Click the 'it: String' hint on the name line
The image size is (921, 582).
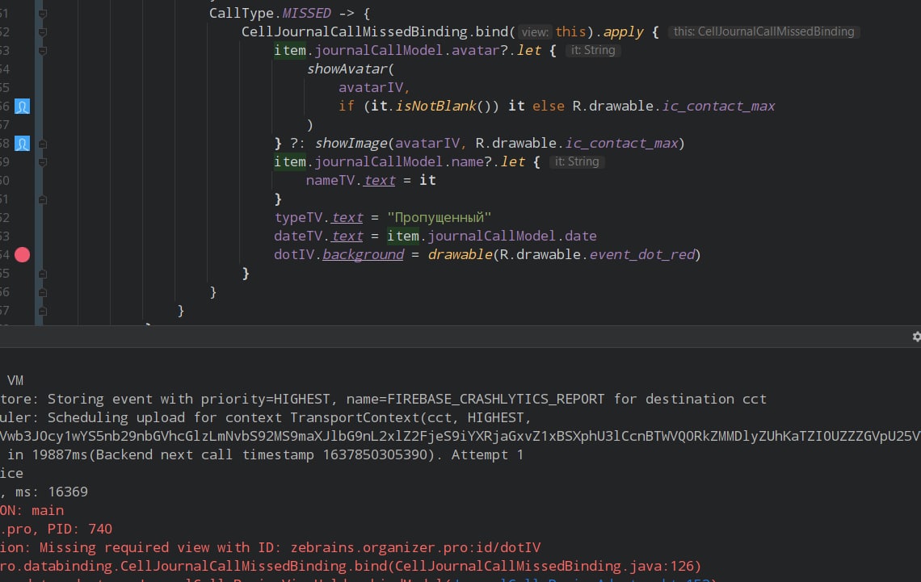point(577,162)
